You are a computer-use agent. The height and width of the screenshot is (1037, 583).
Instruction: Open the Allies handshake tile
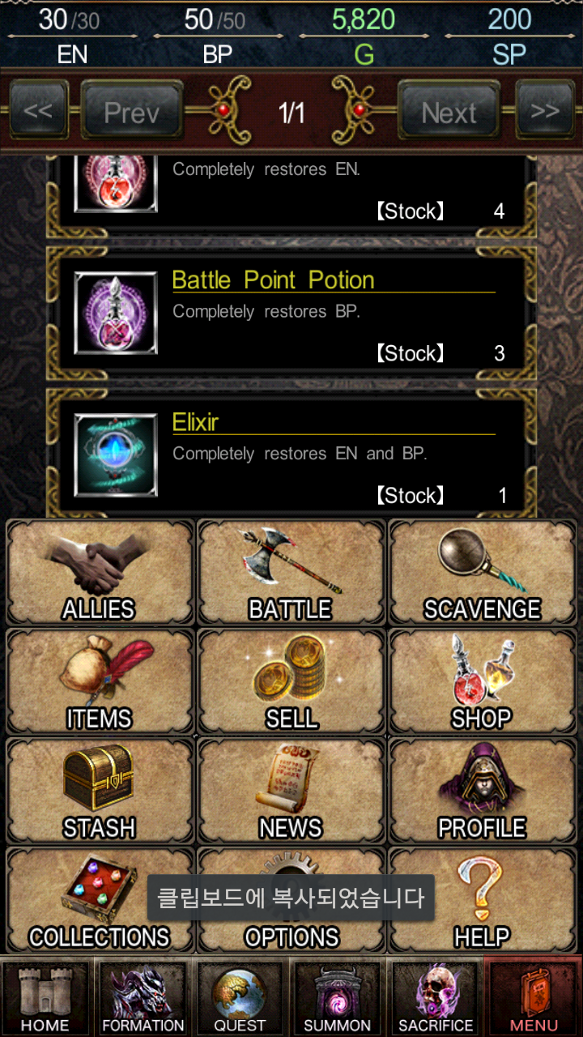[100, 573]
